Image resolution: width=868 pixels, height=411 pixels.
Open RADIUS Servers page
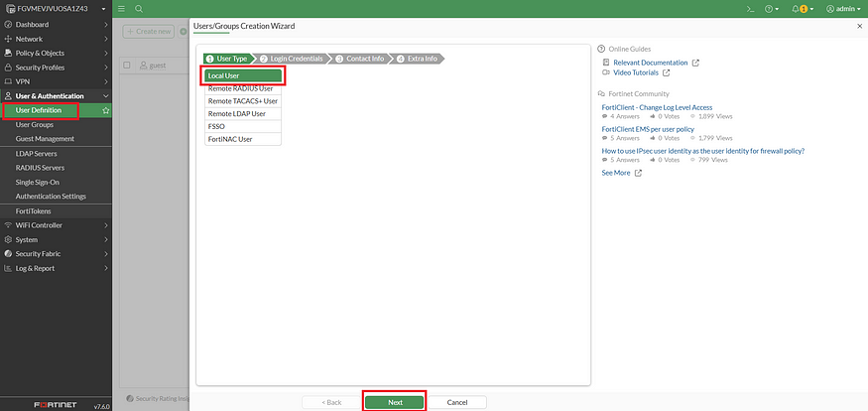point(40,168)
